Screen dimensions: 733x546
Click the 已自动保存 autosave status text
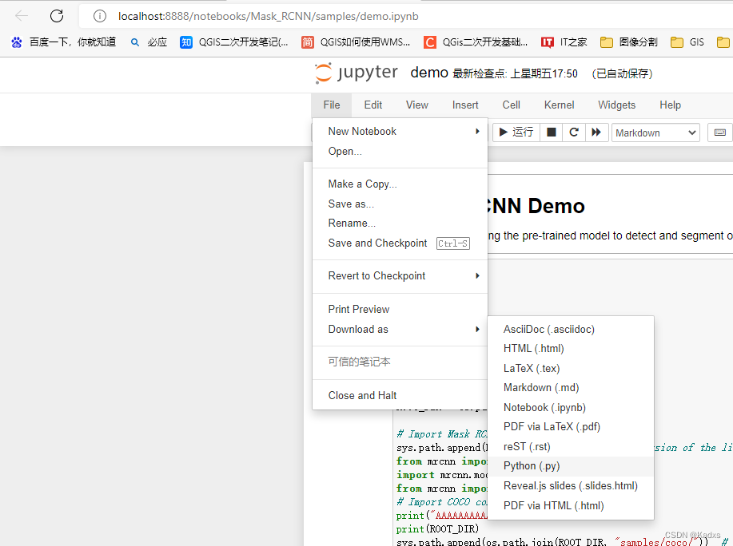622,73
